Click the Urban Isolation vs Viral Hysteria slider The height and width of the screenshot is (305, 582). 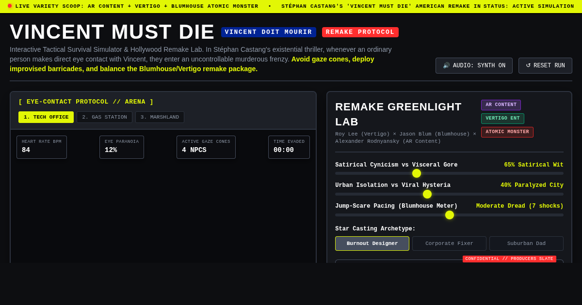coord(449,194)
